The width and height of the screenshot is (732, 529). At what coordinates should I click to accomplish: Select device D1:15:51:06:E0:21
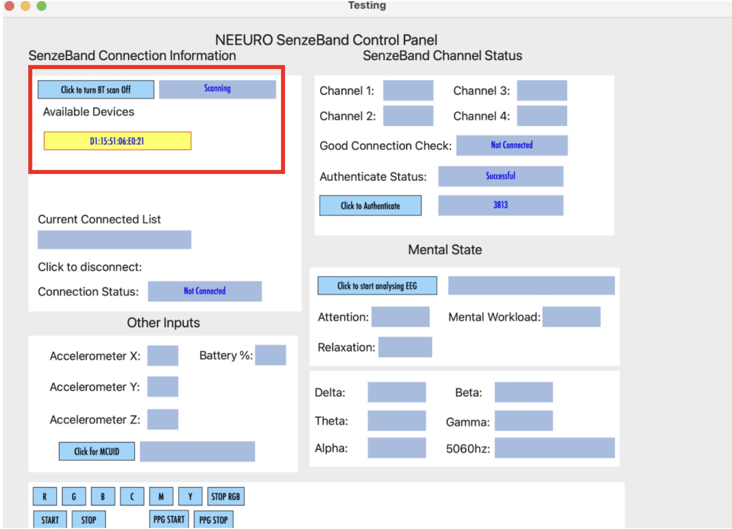[x=117, y=141]
